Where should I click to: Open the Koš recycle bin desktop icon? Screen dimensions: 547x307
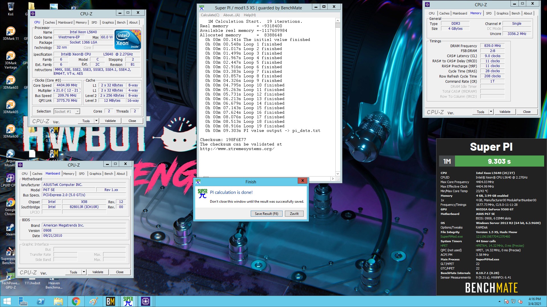coord(11,9)
